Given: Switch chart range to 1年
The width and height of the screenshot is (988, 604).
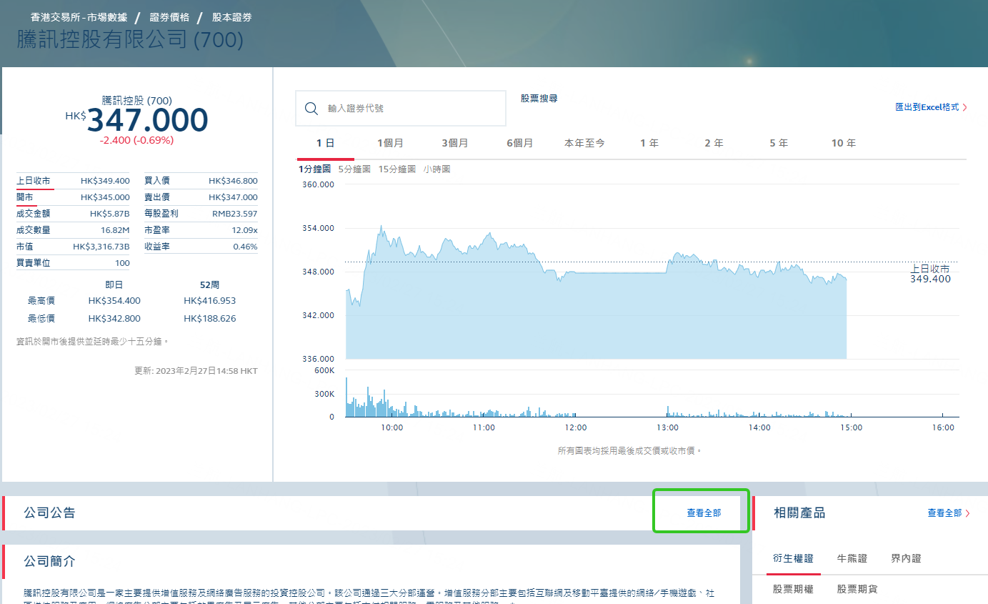Looking at the screenshot, I should pyautogui.click(x=649, y=143).
